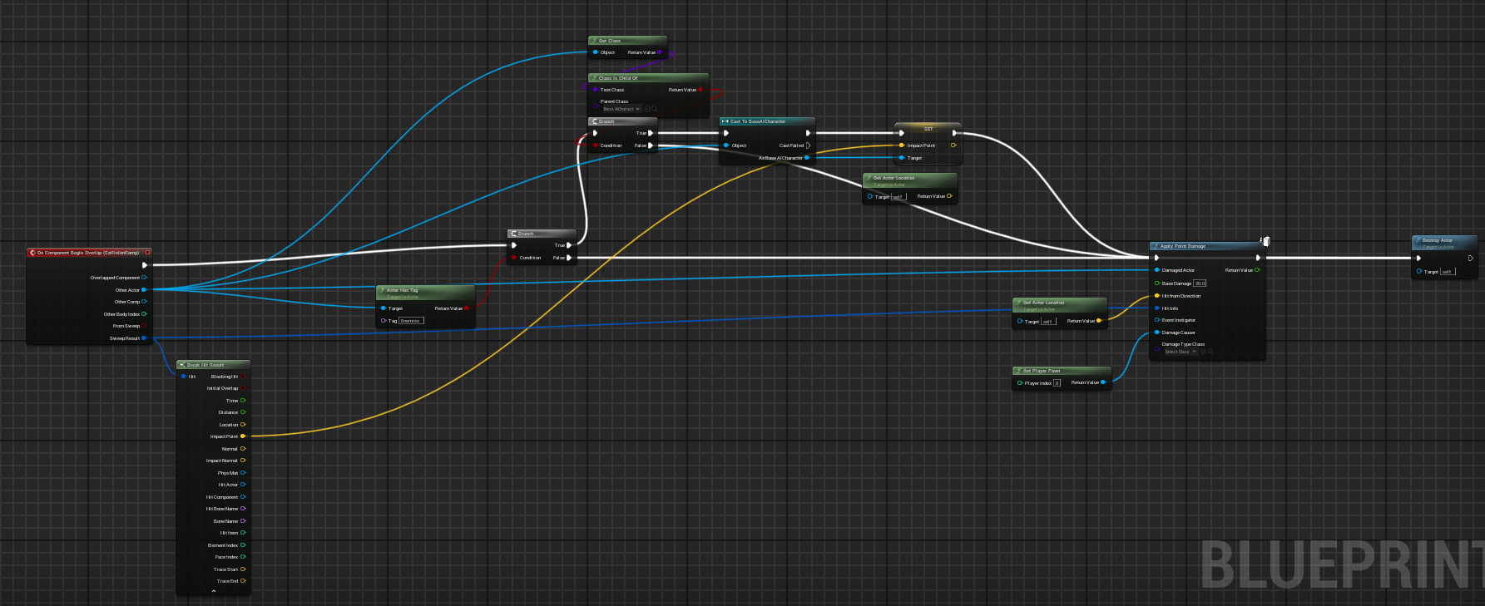Click the Get Class node function icon

(x=593, y=41)
